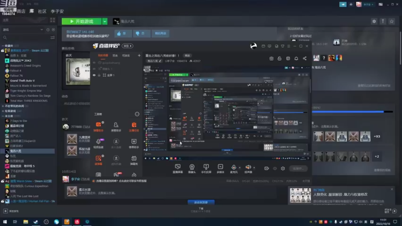Screen dimensions: 402x226
Task: Click the Steam game info upload icon
Action: point(383,22)
